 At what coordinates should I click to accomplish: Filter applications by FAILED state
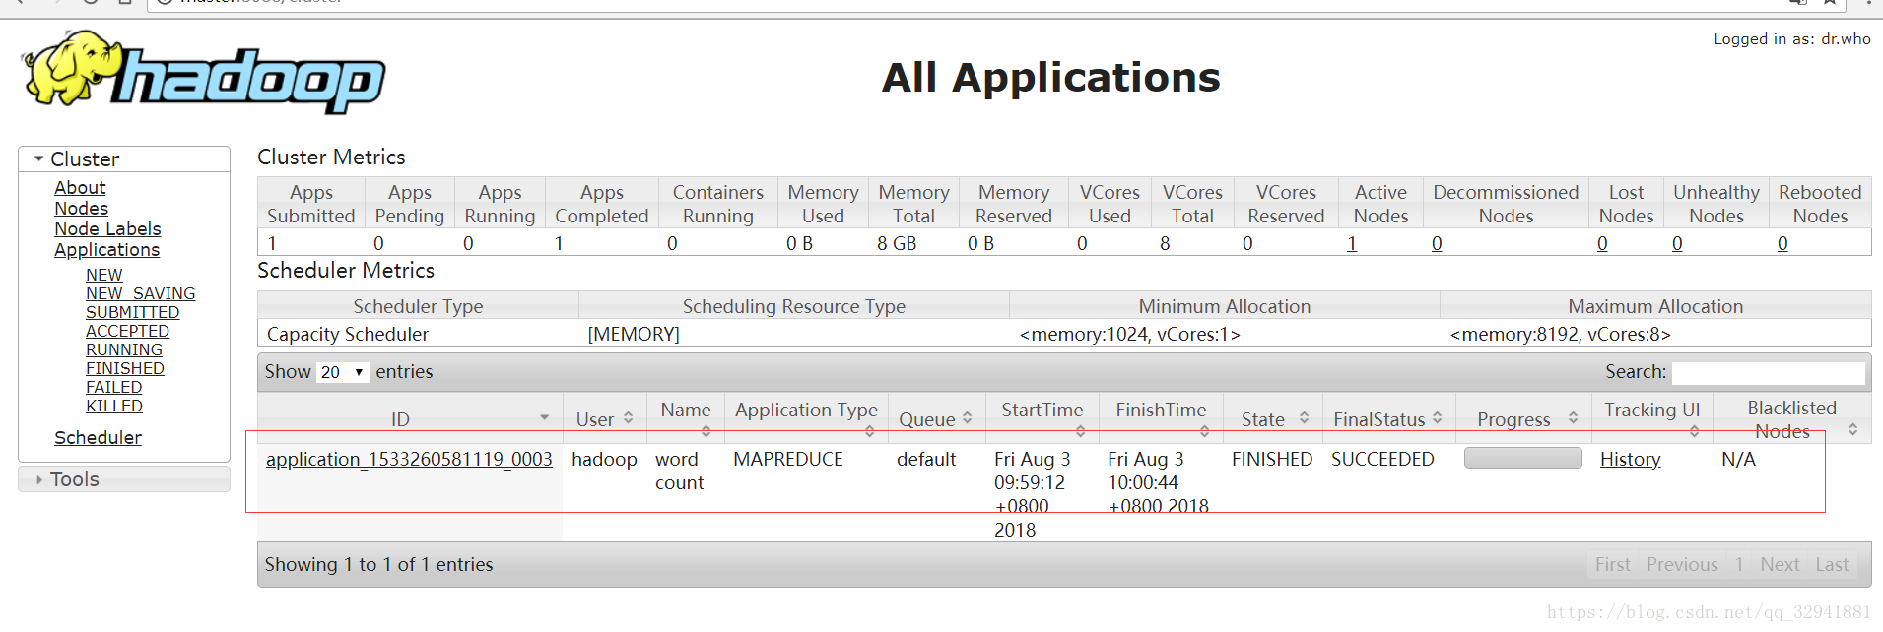(114, 387)
